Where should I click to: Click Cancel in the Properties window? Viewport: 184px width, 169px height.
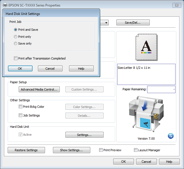[146, 161]
